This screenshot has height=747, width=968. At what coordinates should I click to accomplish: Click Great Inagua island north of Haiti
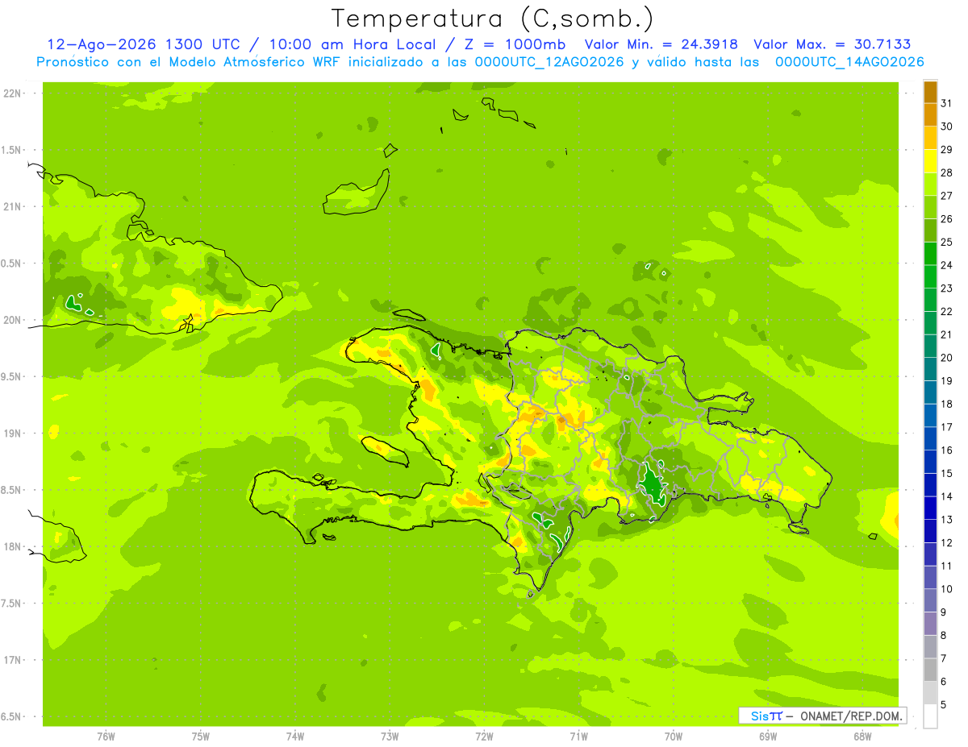tap(357, 192)
